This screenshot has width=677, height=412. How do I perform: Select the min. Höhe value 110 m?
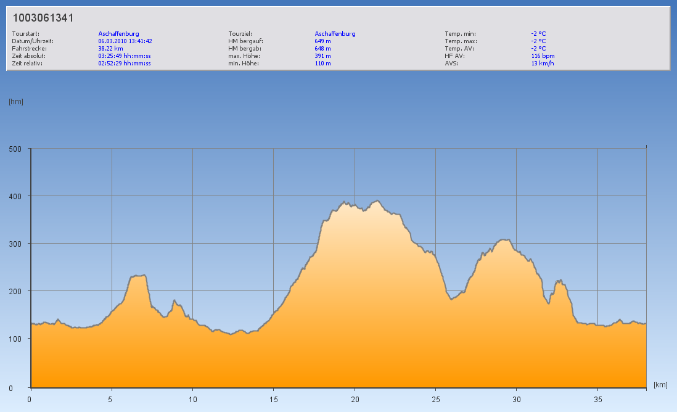point(322,63)
